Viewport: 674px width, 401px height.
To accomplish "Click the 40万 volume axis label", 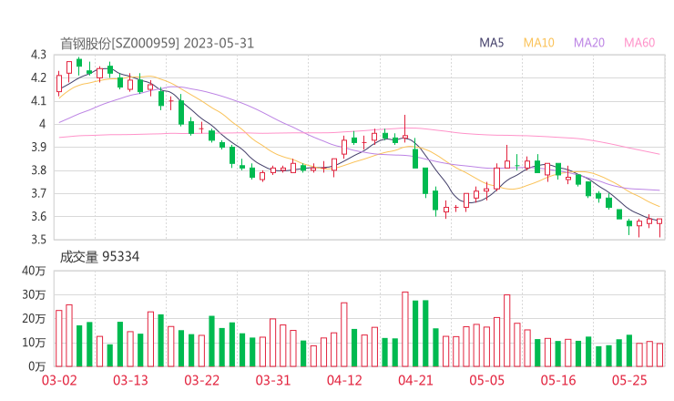I will (34, 271).
